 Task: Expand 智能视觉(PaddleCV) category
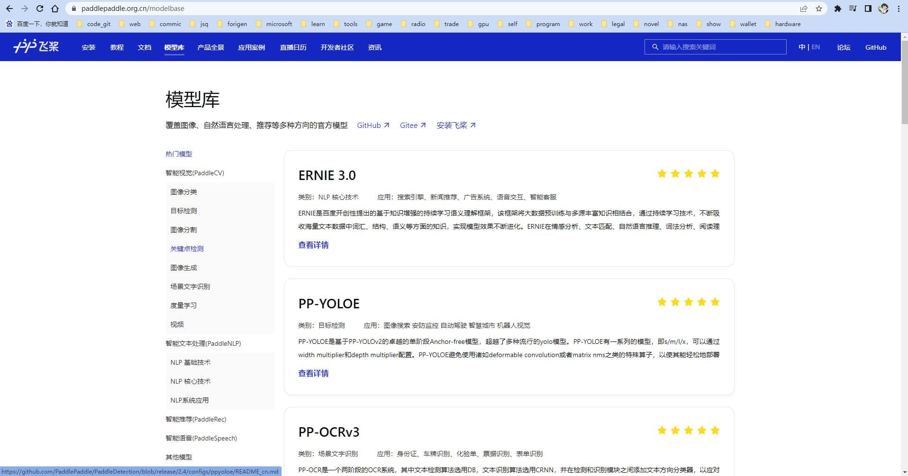[x=195, y=173]
